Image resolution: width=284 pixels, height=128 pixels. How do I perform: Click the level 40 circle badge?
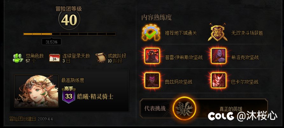point(69,19)
